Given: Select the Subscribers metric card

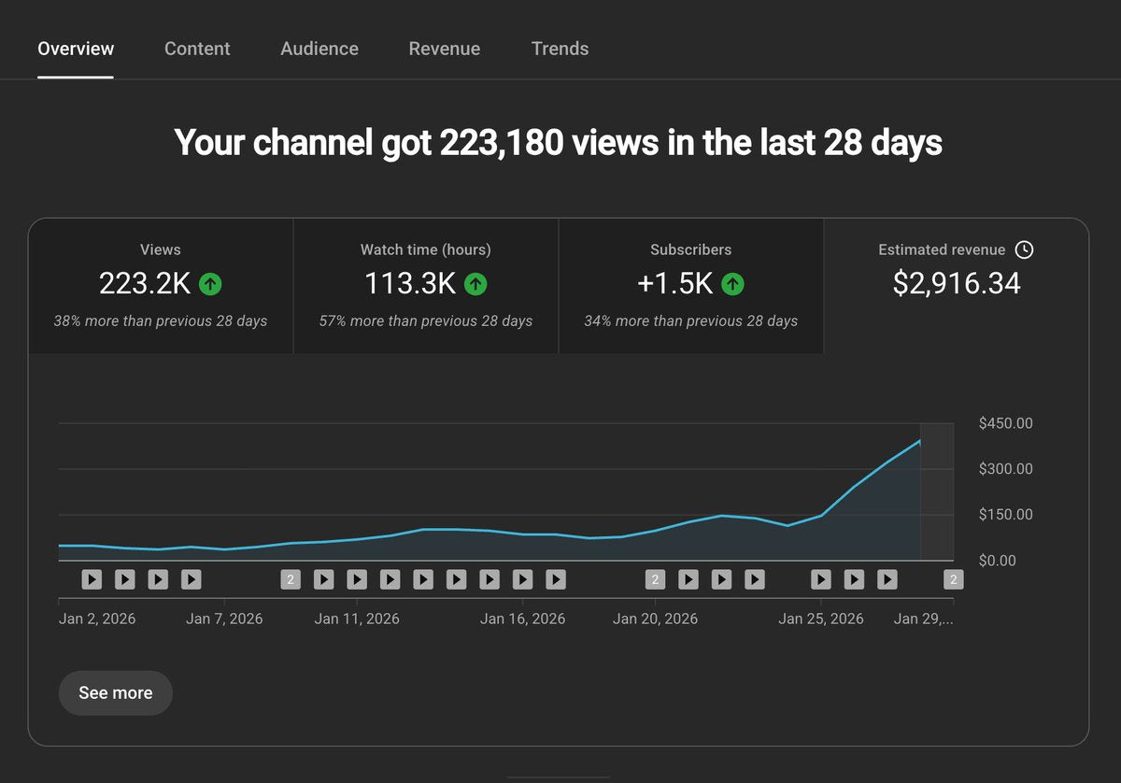Looking at the screenshot, I should tap(690, 286).
